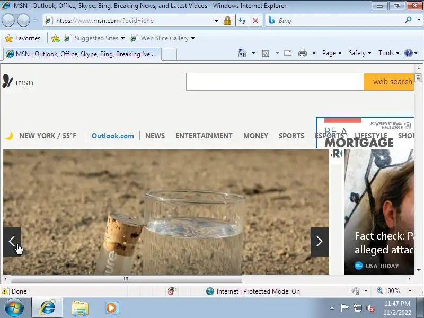View the security report lock icon
Screen dimensions: 424x318
(227, 21)
